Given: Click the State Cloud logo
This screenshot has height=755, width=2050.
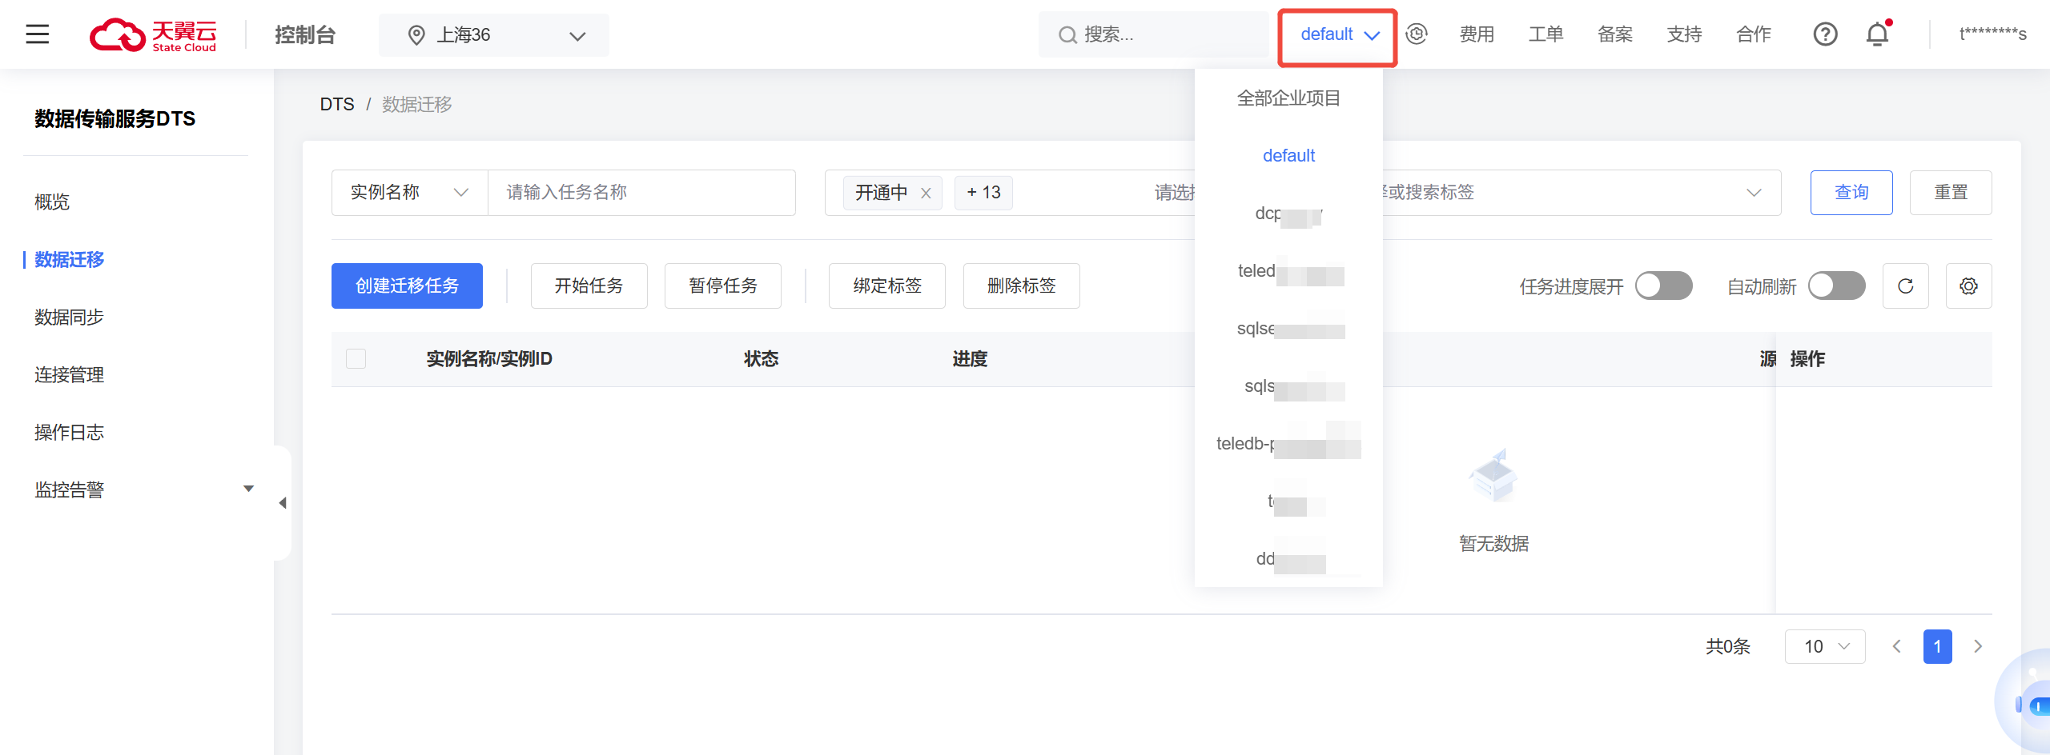Looking at the screenshot, I should 153,35.
